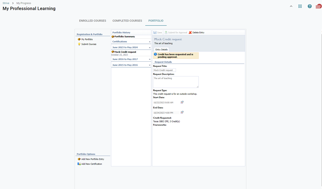Switch to the Completed Courses tab

pos(127,21)
